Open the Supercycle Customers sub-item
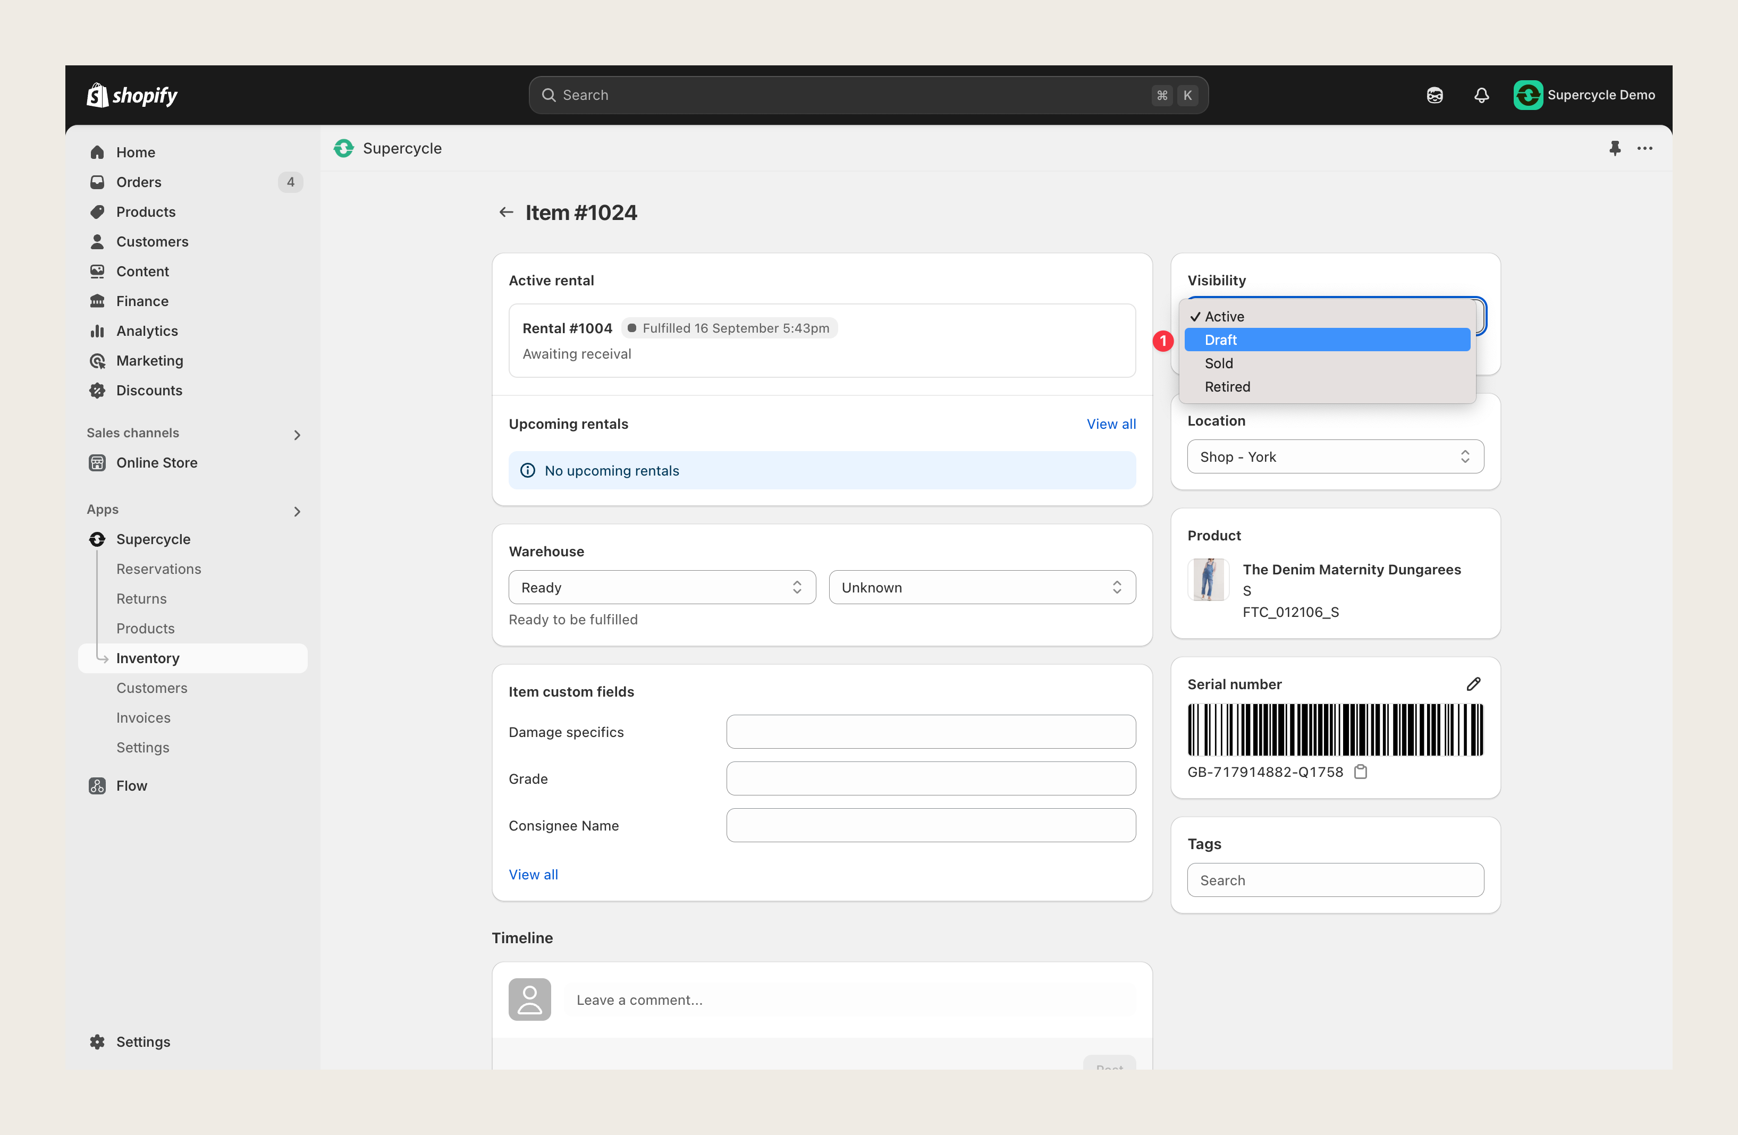Image resolution: width=1738 pixels, height=1135 pixels. (151, 688)
